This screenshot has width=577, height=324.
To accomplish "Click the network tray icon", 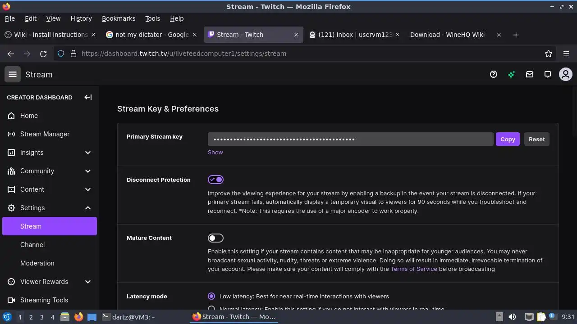I will point(529,317).
